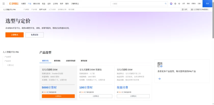214x105 pixels.
Task: Open the hamburger menu icon
Action: (4, 4)
